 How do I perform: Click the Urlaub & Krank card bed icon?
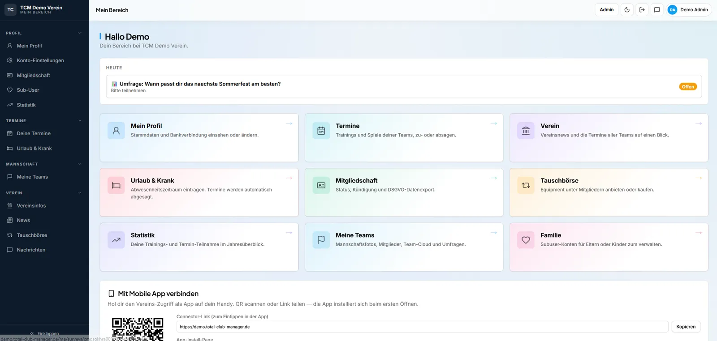click(x=116, y=185)
